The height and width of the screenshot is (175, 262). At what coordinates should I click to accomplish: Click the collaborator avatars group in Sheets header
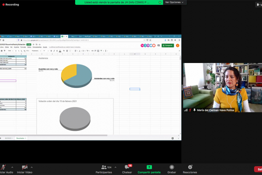pyautogui.click(x=148, y=45)
